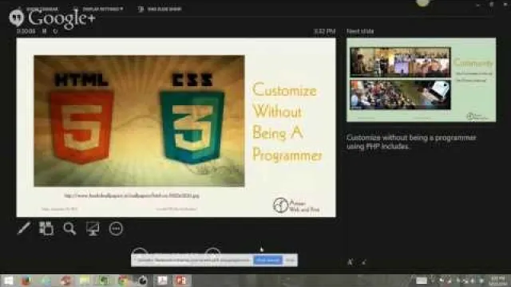Shrink the speaker notes text
The image size is (511, 287).
pyautogui.click(x=364, y=262)
